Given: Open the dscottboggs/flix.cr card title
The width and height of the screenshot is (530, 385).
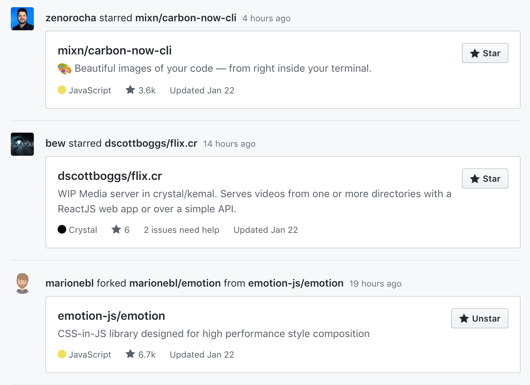Looking at the screenshot, I should 110,176.
